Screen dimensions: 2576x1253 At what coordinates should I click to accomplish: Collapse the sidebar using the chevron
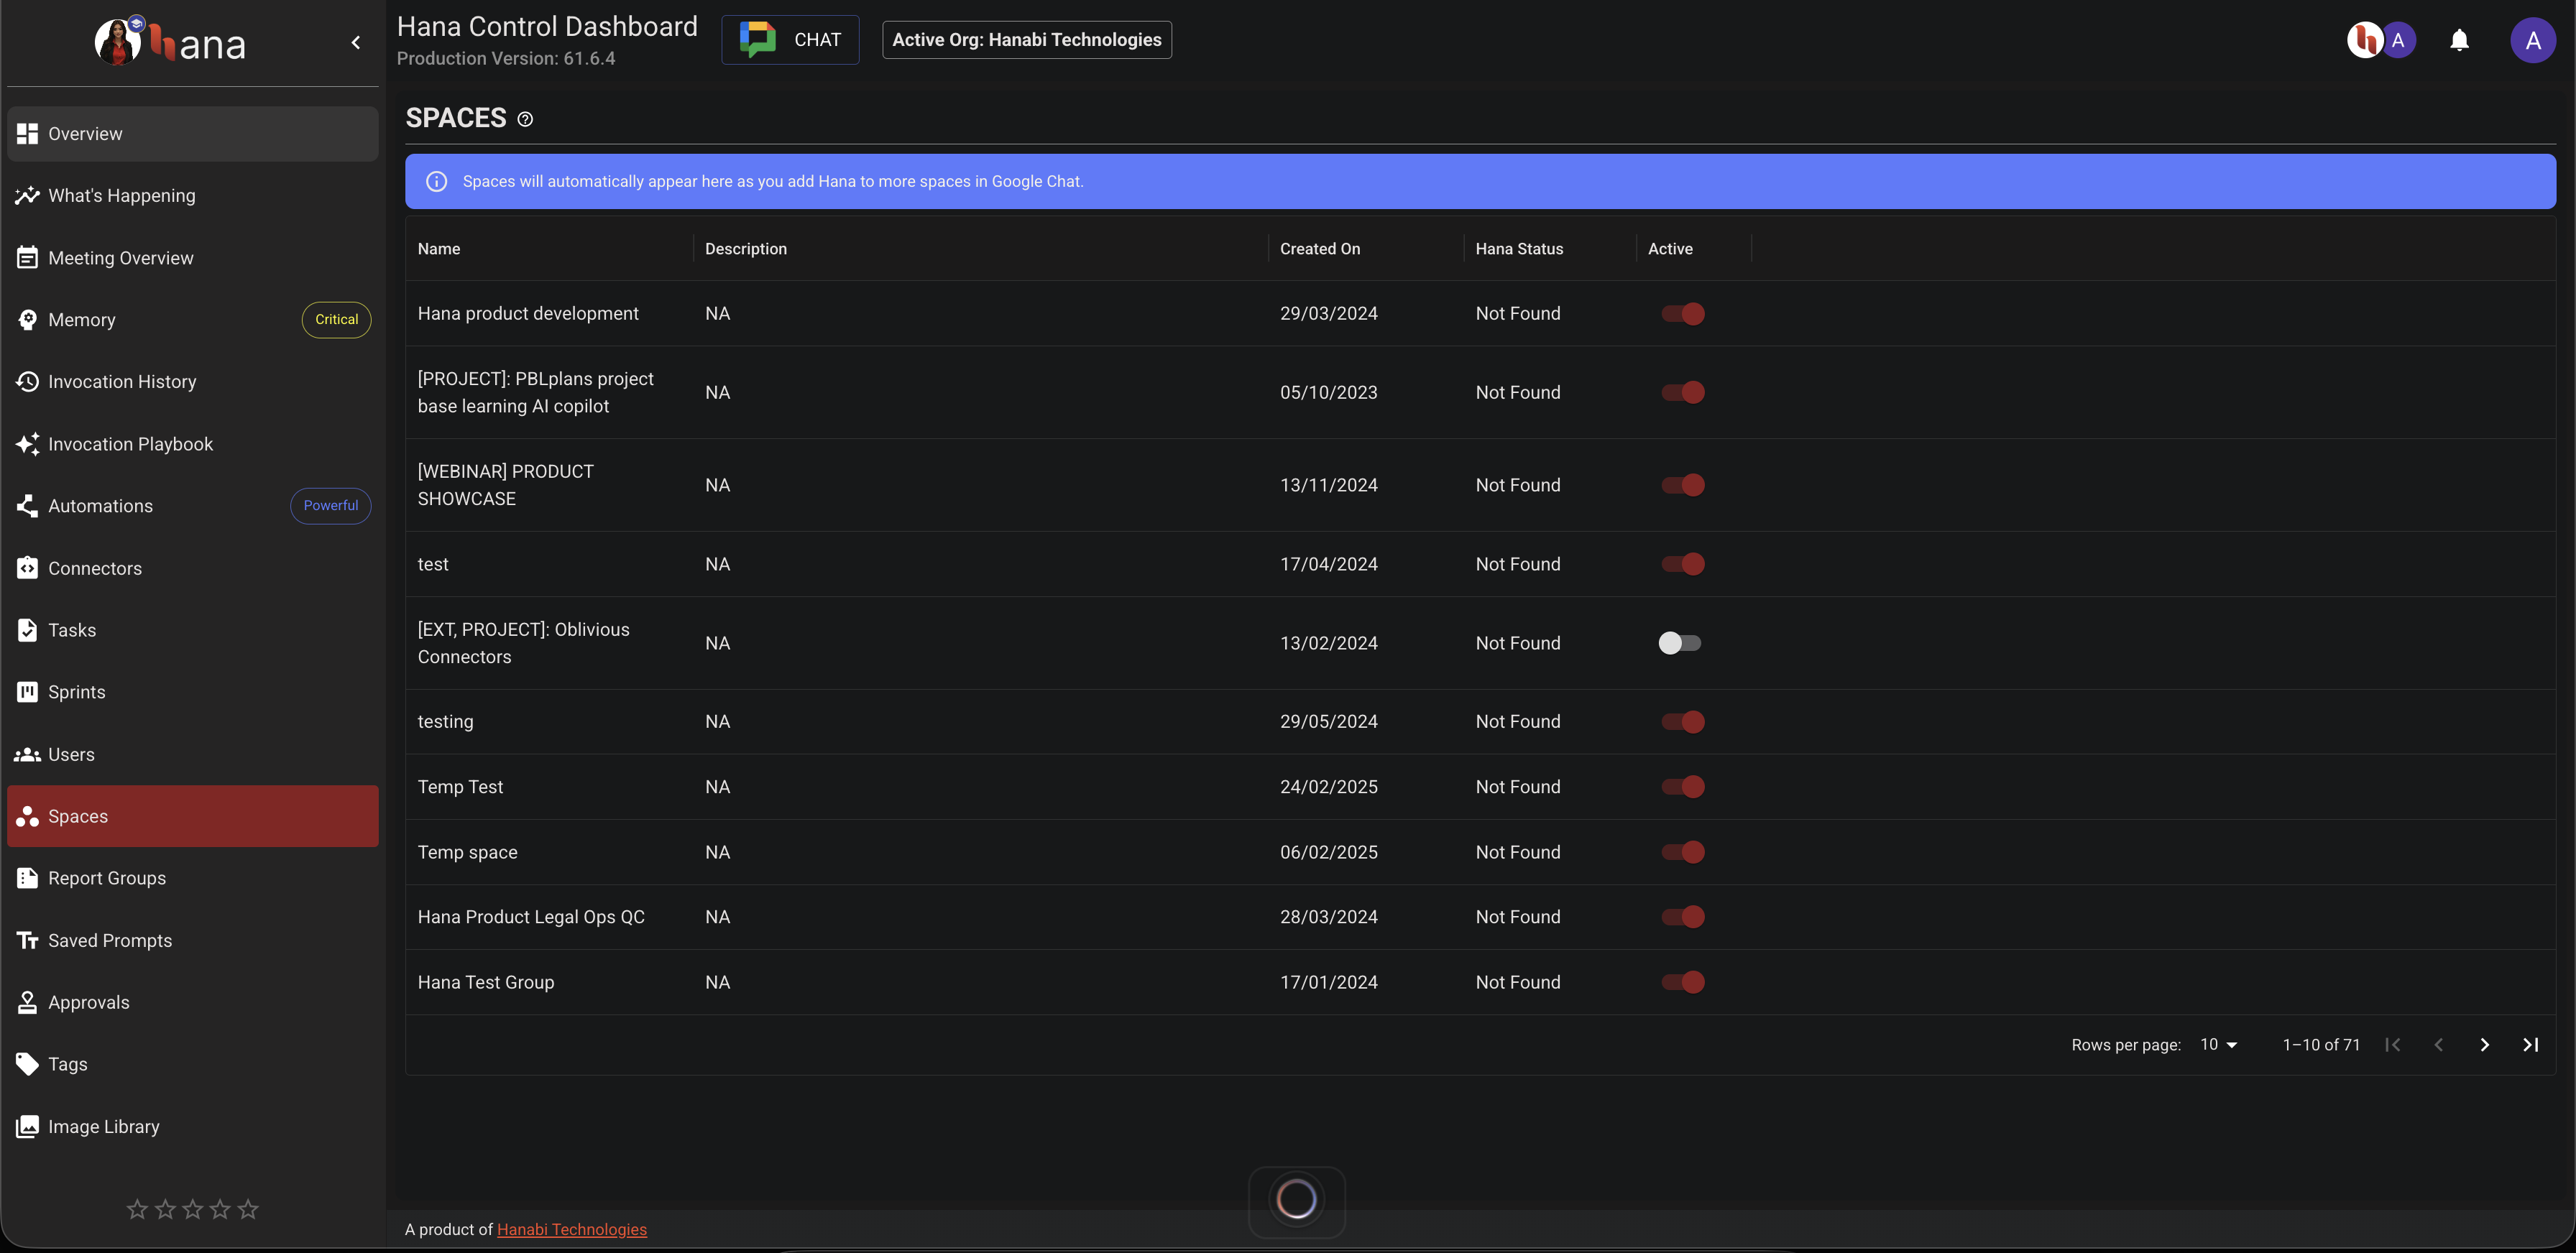(x=356, y=42)
